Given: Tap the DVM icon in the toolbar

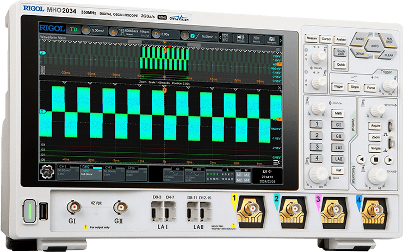Looking at the screenshot, I should pyautogui.click(x=225, y=37).
